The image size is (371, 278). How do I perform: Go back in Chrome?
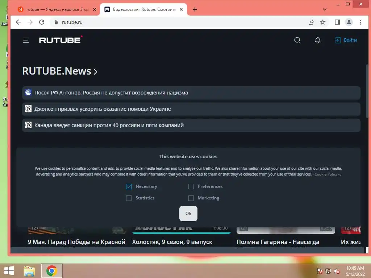point(18,22)
